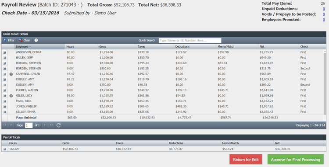Screen dimensions: 329x167
Task: Click the $397.13 deductions cell
Action: (181, 90)
